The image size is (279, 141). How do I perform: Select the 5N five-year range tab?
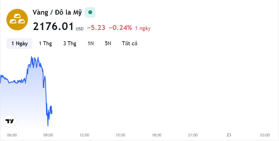[x=108, y=43]
